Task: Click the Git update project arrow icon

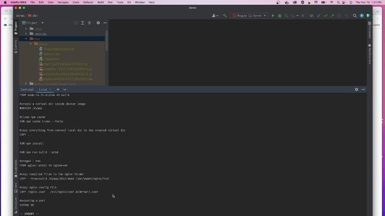Action: (319, 16)
